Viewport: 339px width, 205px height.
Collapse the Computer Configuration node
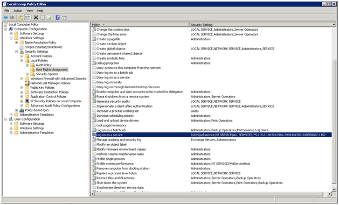click(6, 29)
